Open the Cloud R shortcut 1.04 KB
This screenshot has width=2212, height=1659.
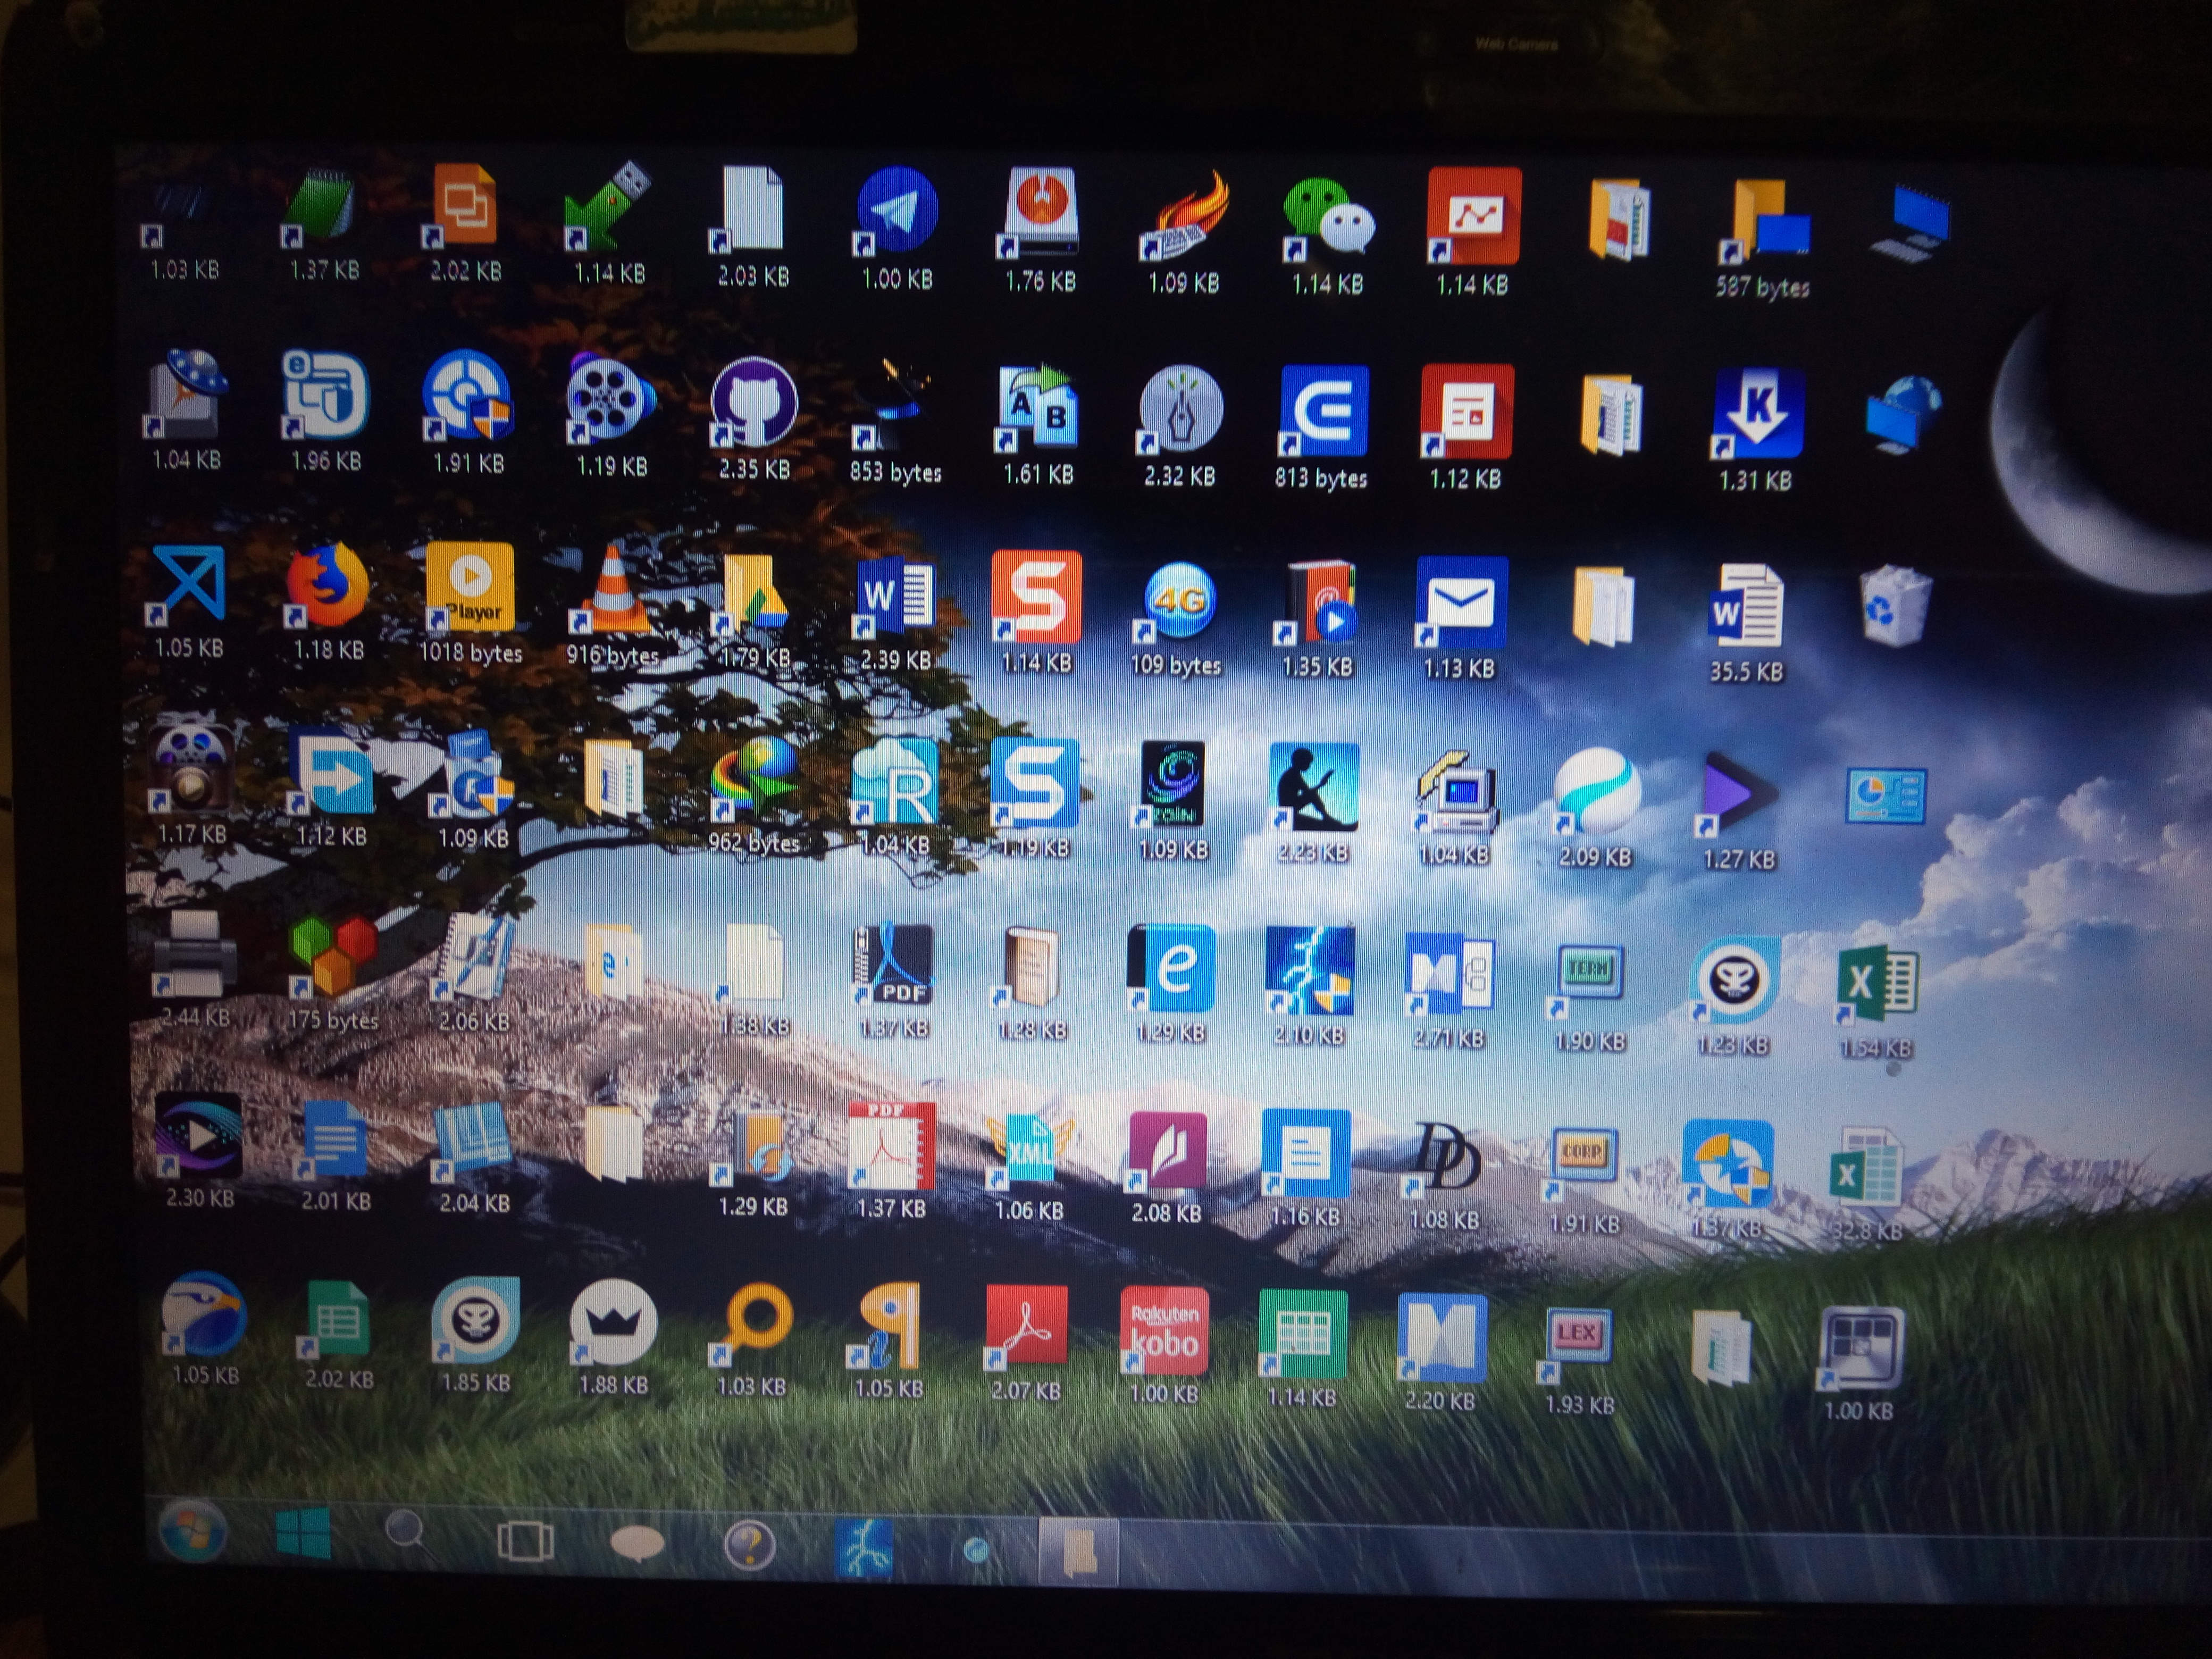[895, 783]
